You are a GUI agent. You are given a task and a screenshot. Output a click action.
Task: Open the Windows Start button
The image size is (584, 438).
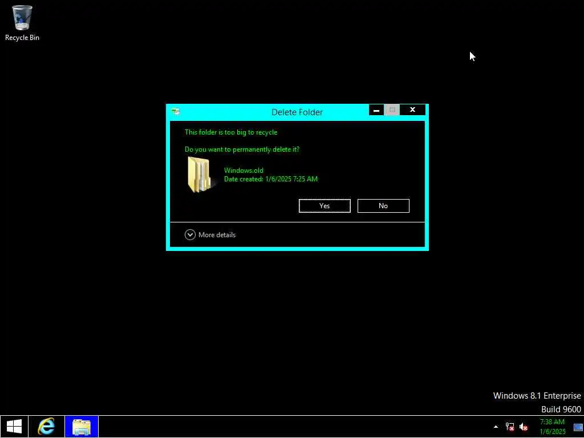(x=14, y=427)
